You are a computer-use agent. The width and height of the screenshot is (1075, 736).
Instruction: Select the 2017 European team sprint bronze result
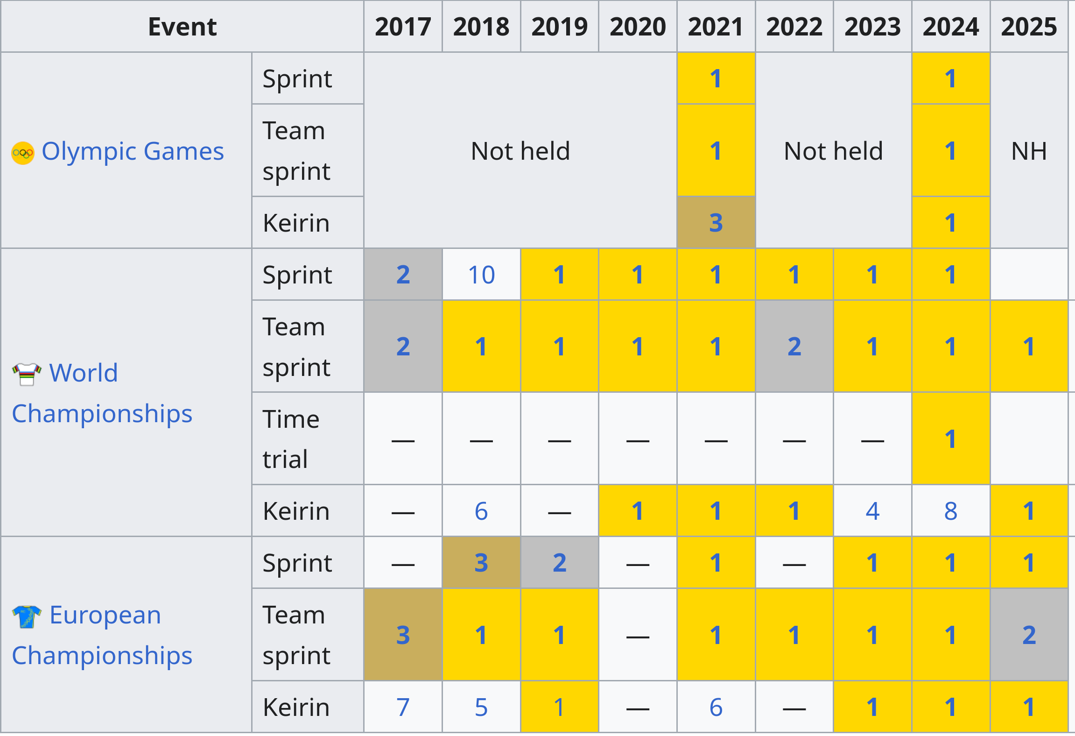(403, 635)
